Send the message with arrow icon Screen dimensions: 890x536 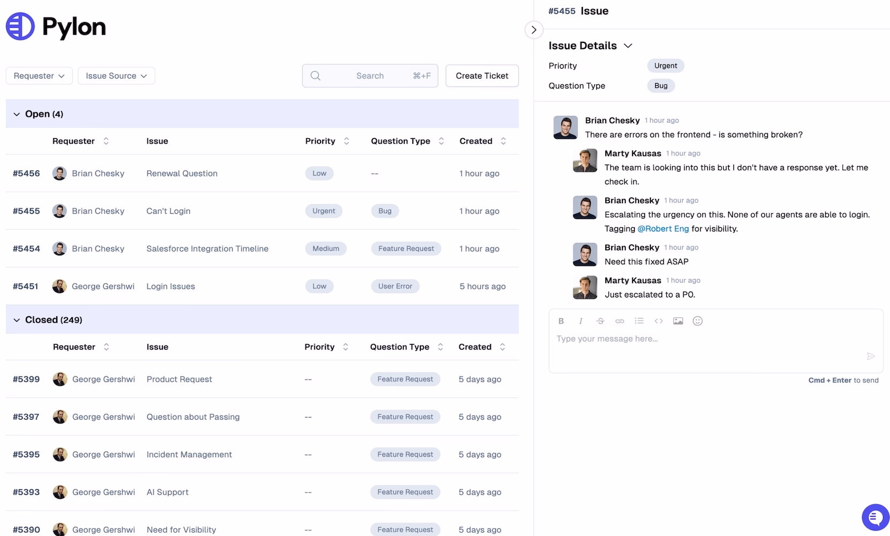tap(871, 356)
